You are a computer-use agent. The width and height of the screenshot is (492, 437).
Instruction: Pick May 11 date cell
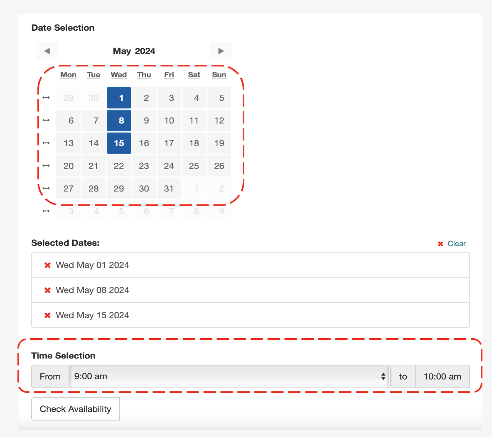click(194, 120)
